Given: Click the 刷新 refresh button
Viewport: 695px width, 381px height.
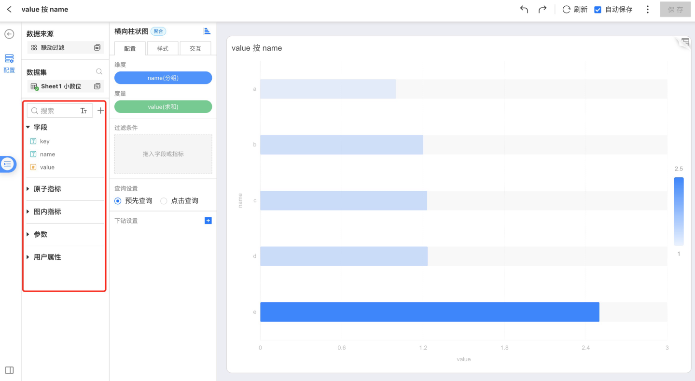Looking at the screenshot, I should [575, 9].
